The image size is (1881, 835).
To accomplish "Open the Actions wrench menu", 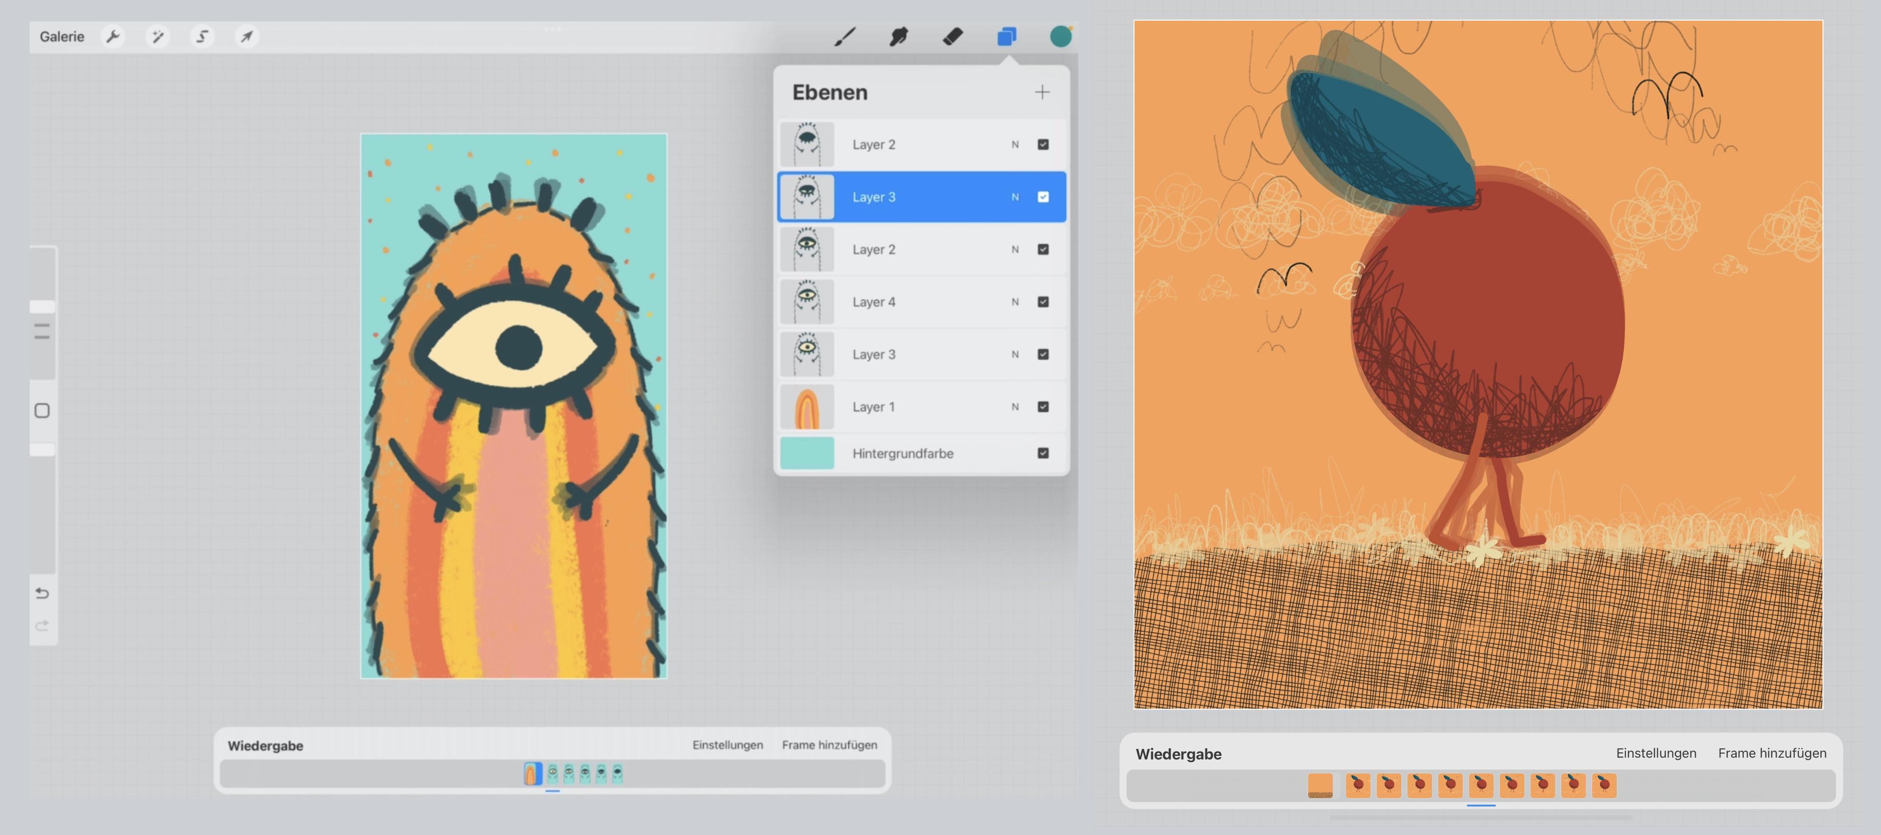I will (x=113, y=37).
